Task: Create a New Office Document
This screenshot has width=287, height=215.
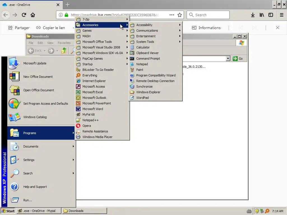Action: (41, 77)
